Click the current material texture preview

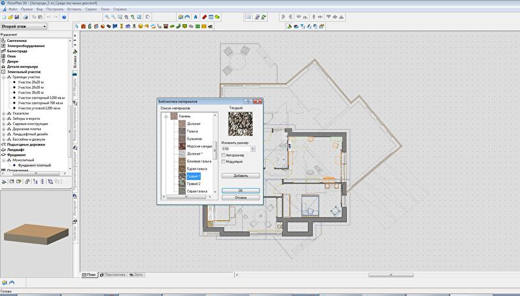tap(239, 124)
